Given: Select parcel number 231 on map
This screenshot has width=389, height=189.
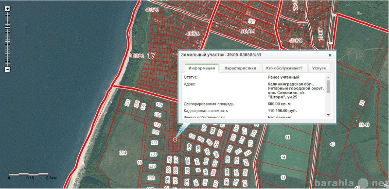Looking at the screenshot, I should coord(154,143).
